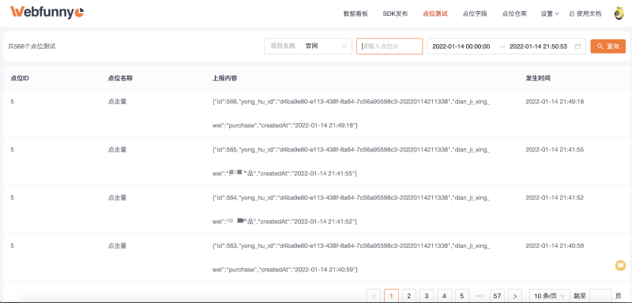Viewport: 632px width, 303px height.
Task: Select page 5 in pagination
Action: 462,296
